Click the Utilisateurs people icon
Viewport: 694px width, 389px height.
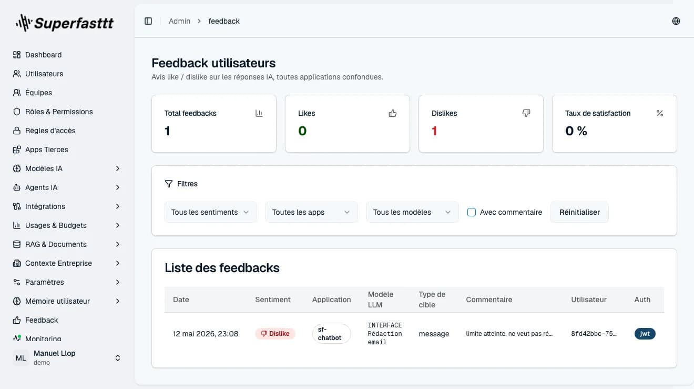pyautogui.click(x=17, y=74)
